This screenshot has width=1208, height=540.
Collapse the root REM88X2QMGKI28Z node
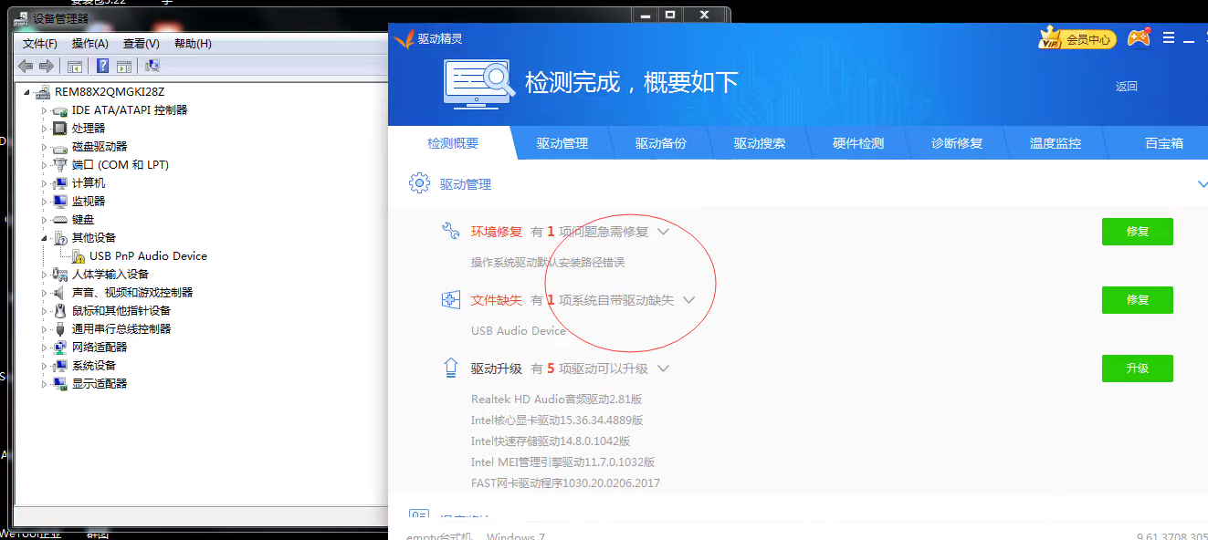coord(26,92)
